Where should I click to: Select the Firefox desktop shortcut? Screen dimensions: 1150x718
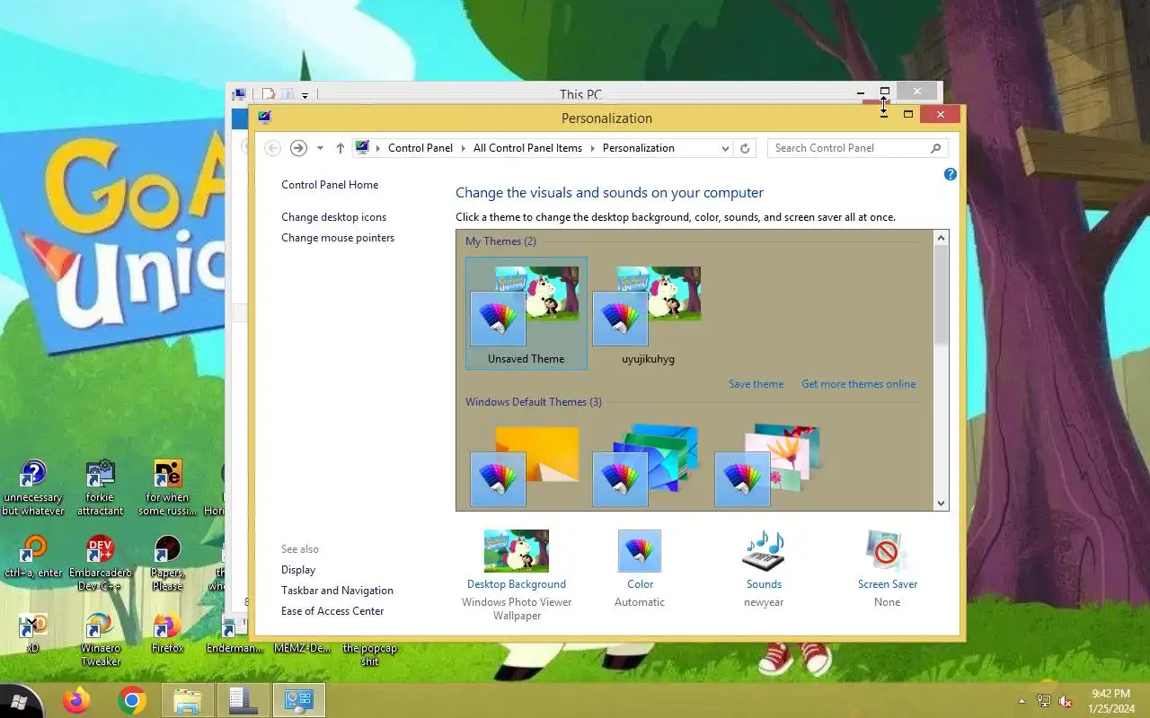[167, 633]
